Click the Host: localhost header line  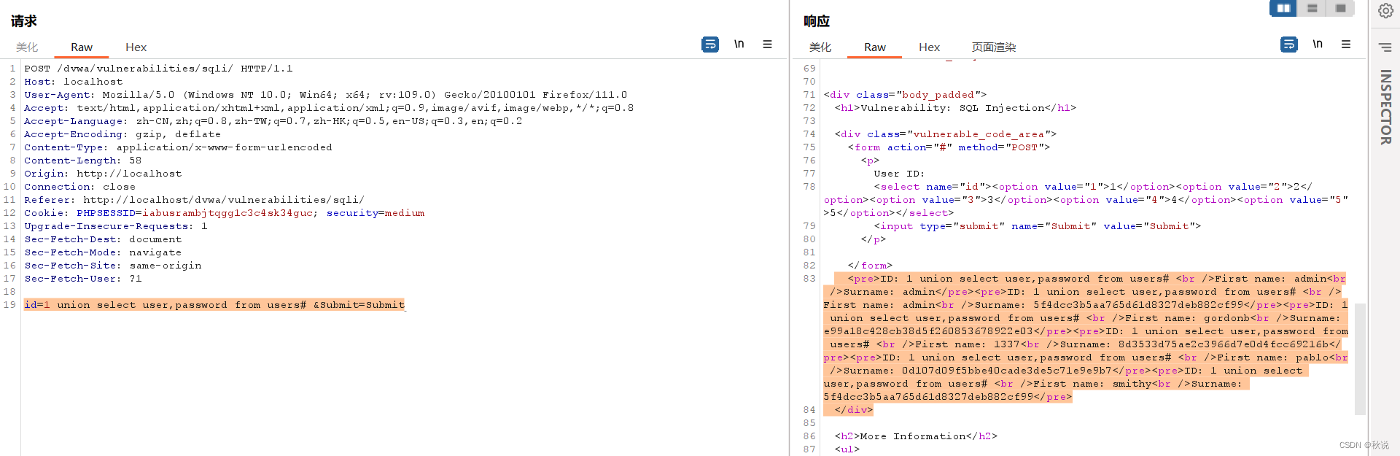pyautogui.click(x=74, y=82)
